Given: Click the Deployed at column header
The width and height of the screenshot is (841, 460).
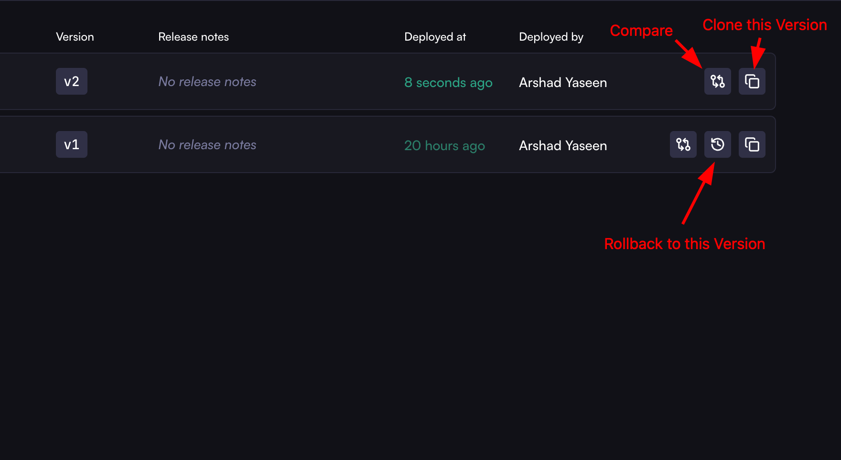Looking at the screenshot, I should tap(435, 36).
